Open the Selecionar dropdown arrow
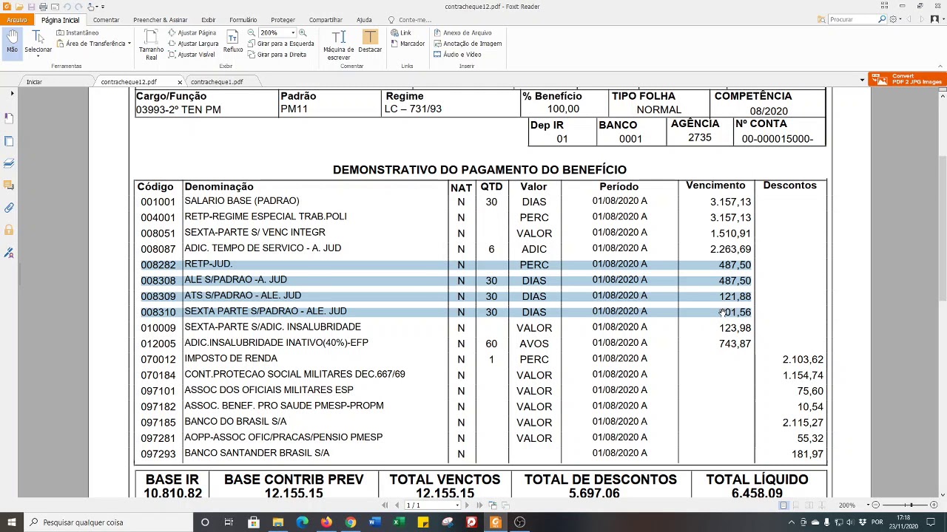 point(37,58)
